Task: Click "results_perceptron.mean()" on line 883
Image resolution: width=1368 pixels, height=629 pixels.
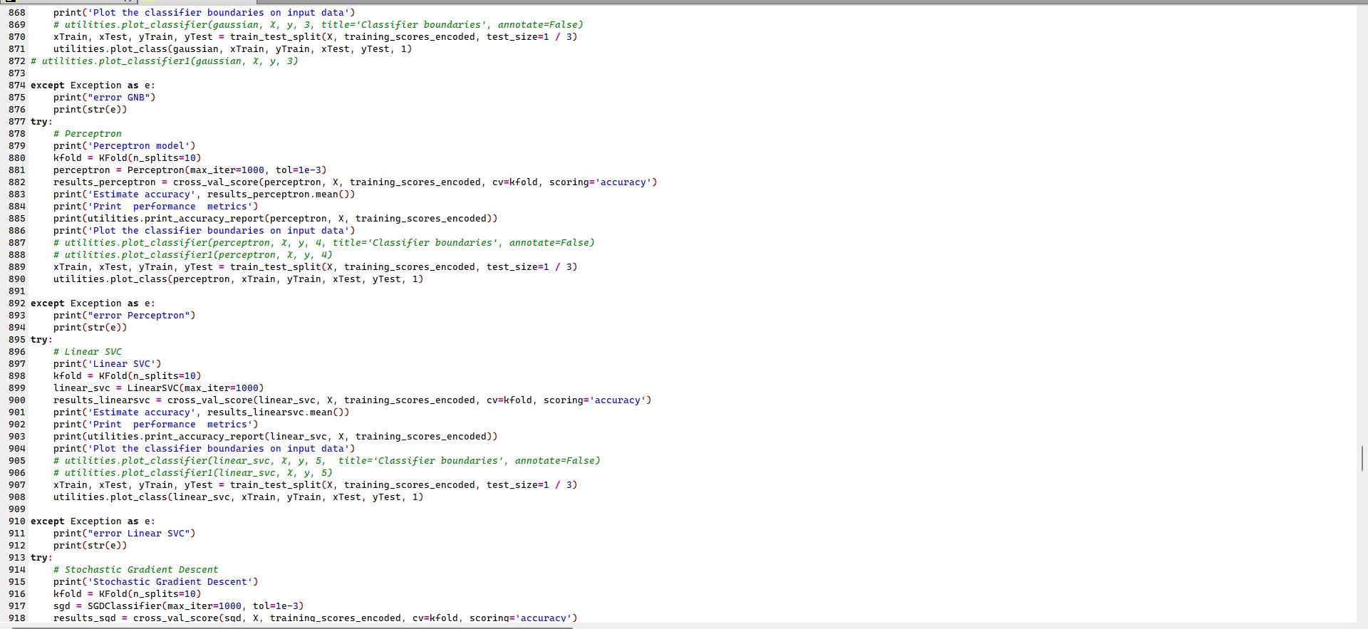Action: pyautogui.click(x=279, y=194)
